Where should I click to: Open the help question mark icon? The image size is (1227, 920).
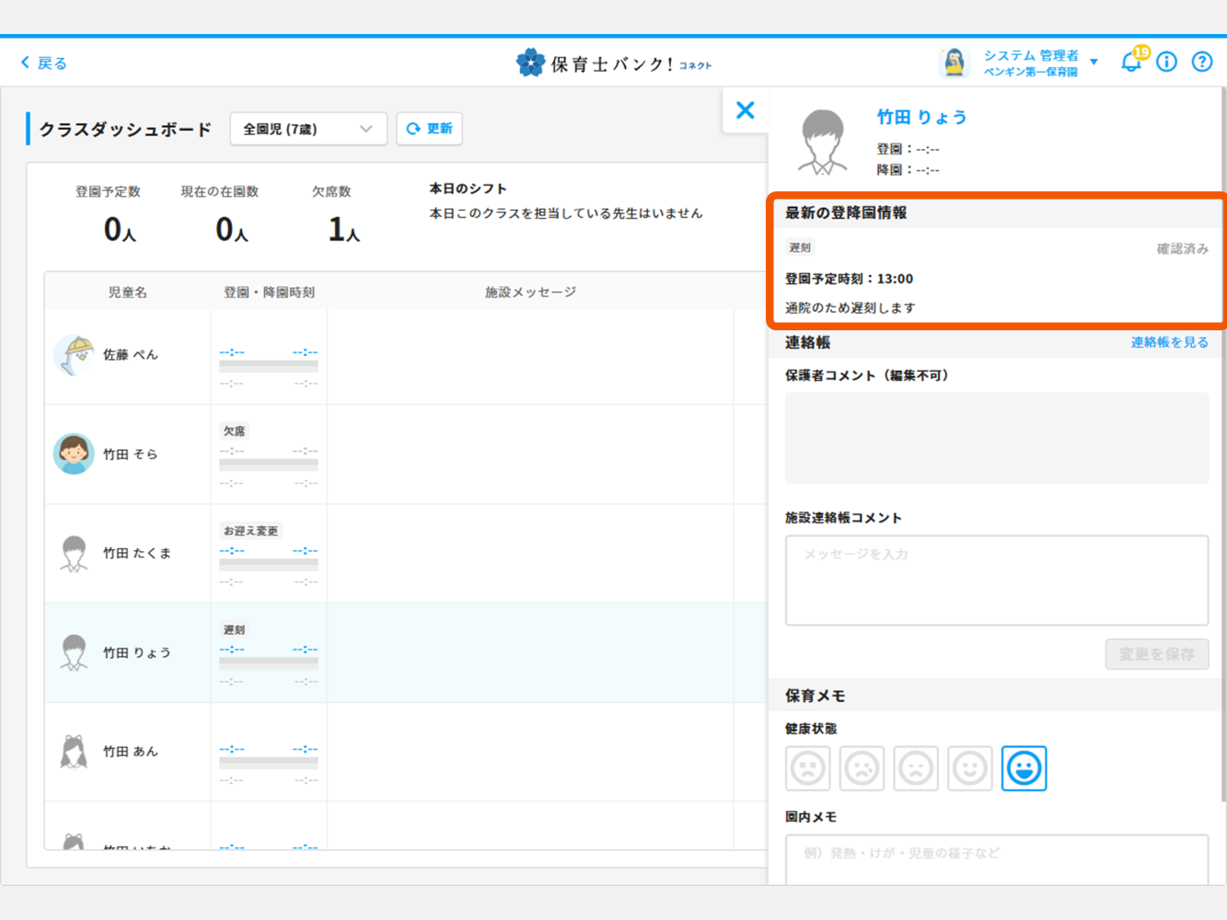click(1201, 63)
